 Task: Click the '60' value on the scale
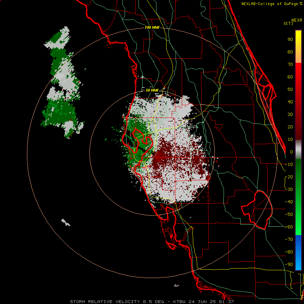(290, 77)
